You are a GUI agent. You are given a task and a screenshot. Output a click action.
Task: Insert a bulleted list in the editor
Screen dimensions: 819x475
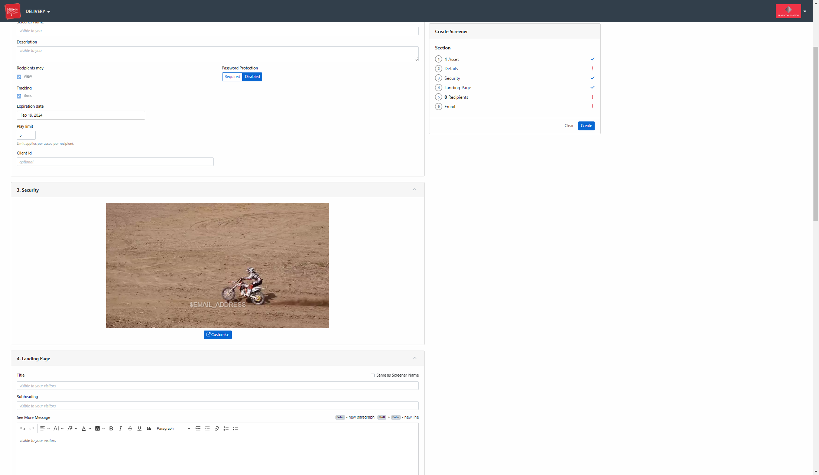pos(235,428)
